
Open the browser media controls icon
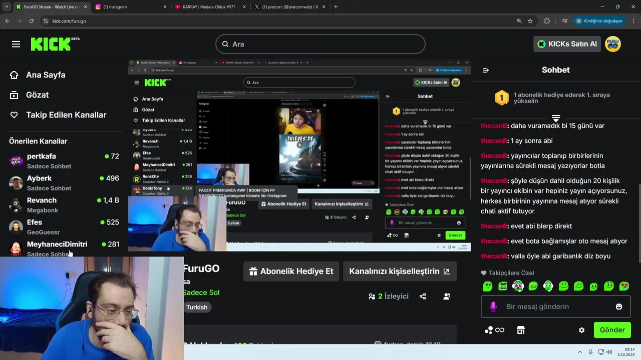click(565, 21)
